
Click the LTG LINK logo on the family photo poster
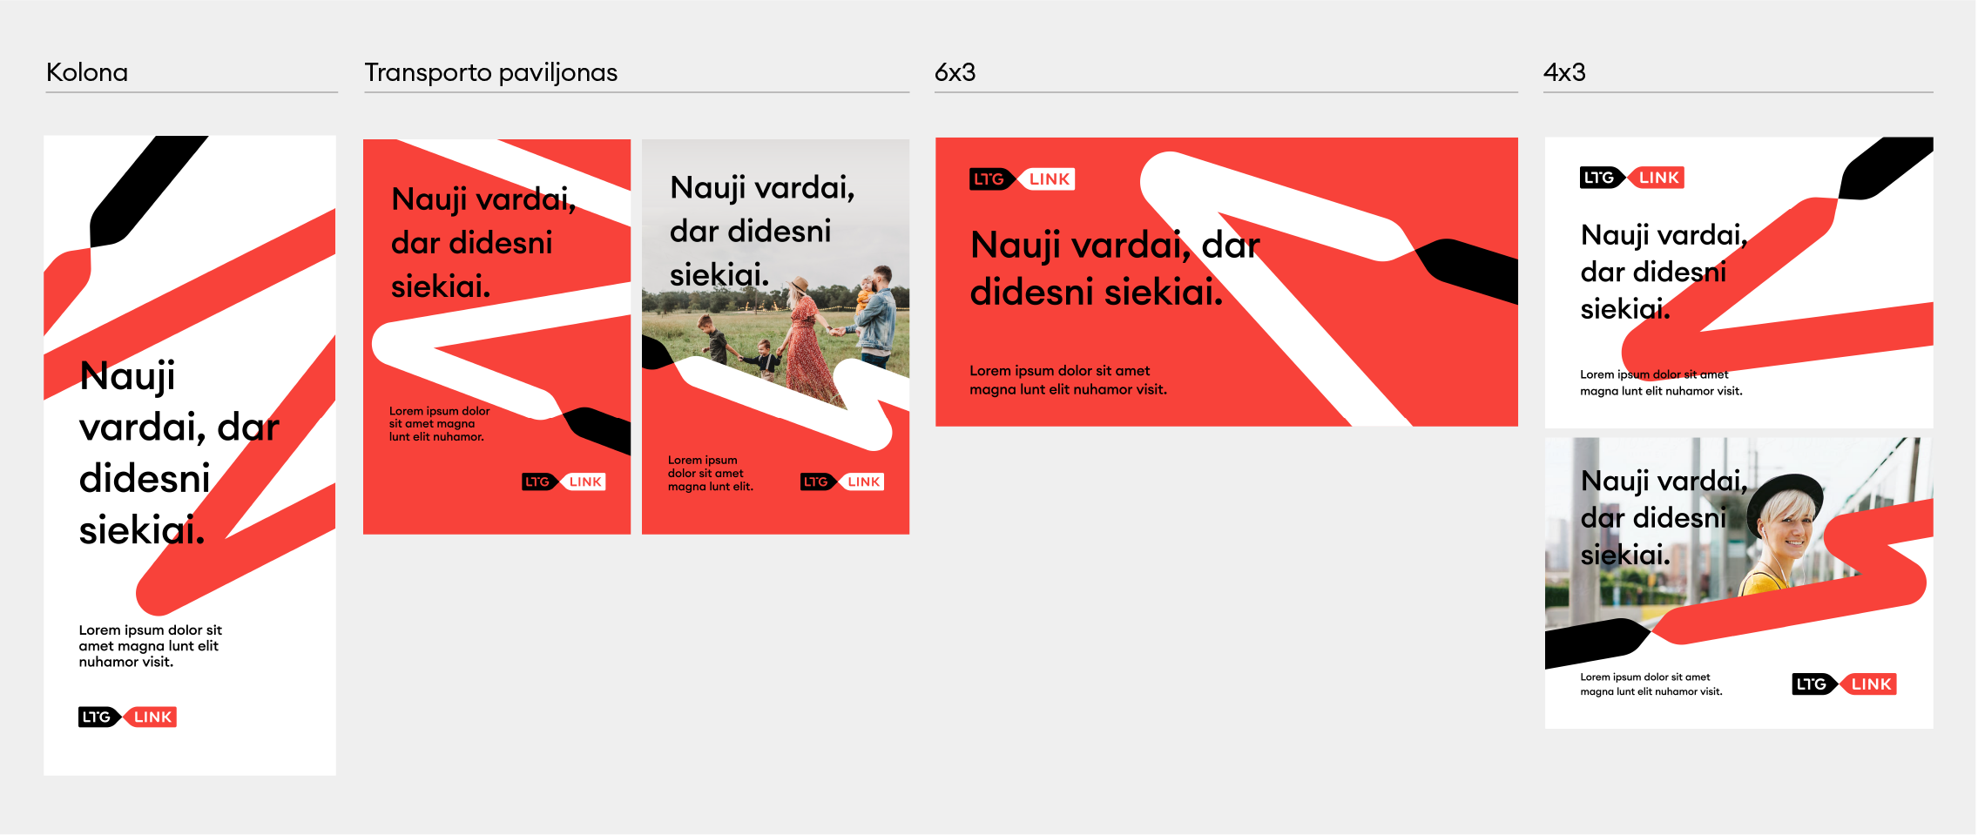pyautogui.click(x=841, y=481)
